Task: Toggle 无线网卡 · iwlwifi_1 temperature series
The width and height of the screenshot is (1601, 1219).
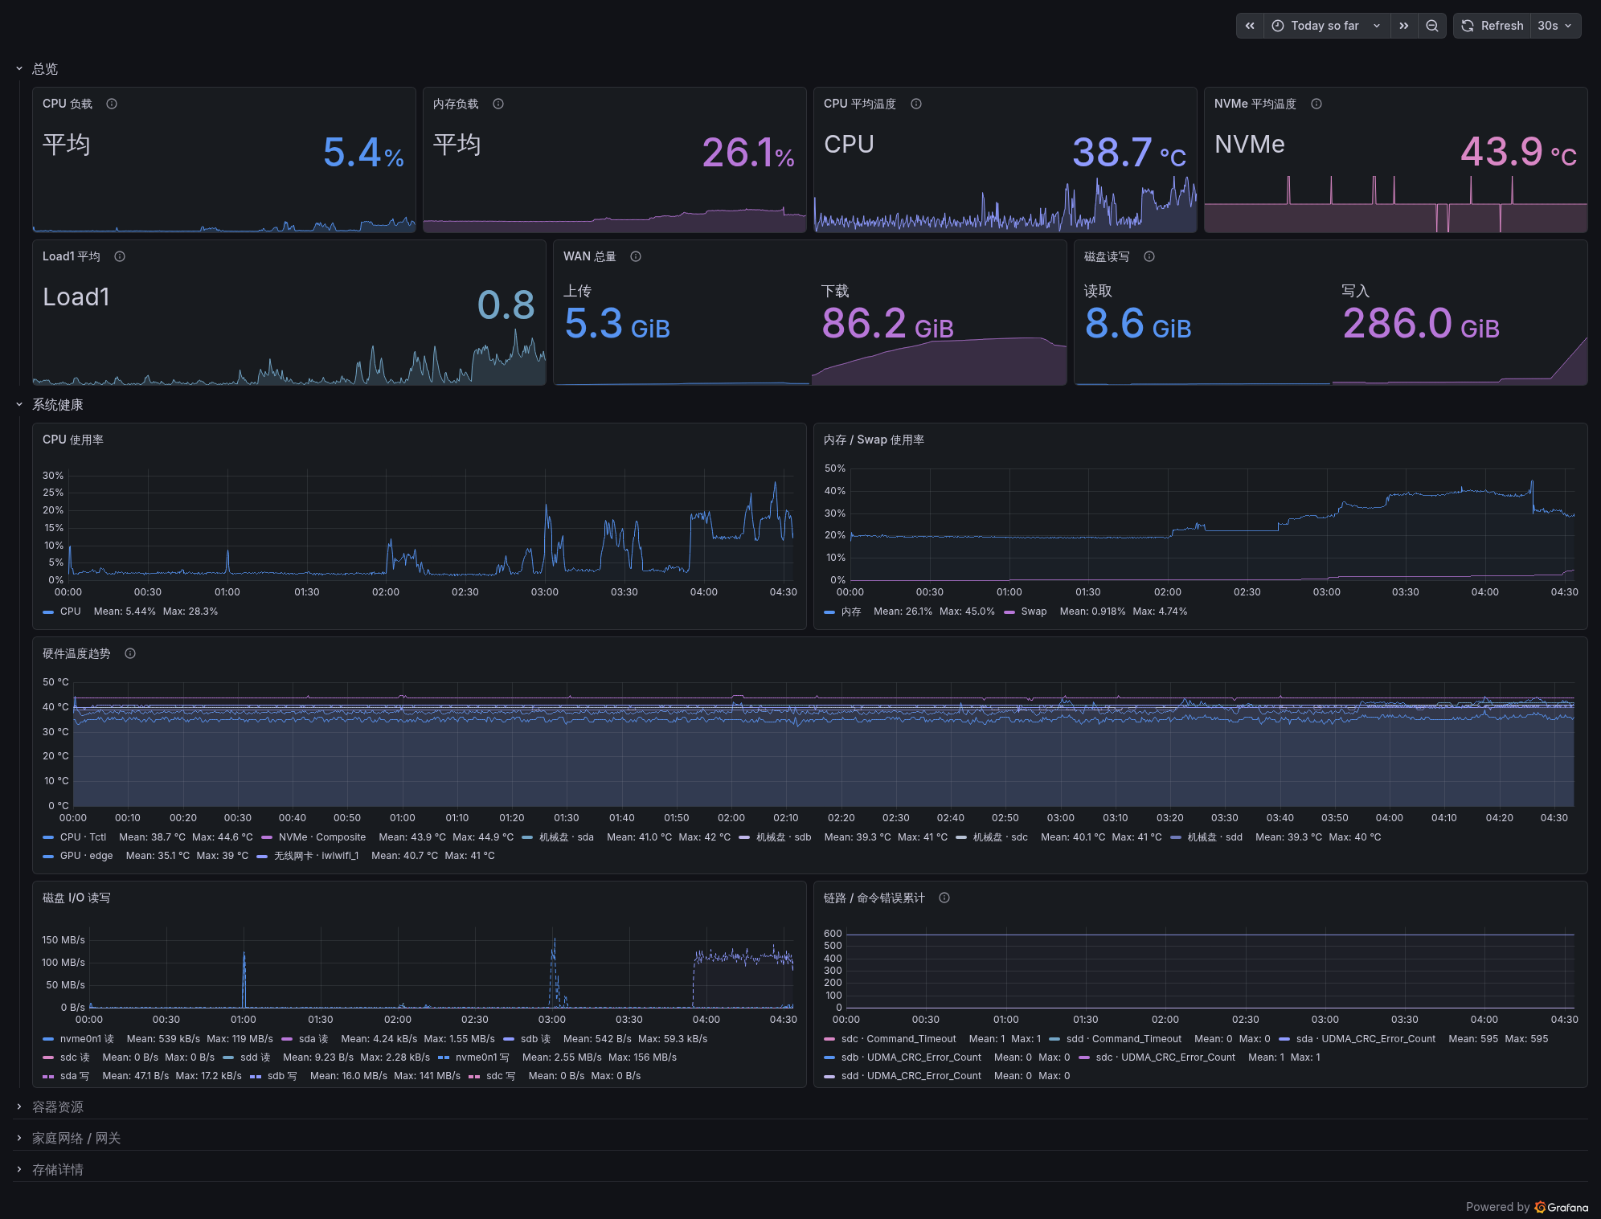Action: click(x=317, y=856)
